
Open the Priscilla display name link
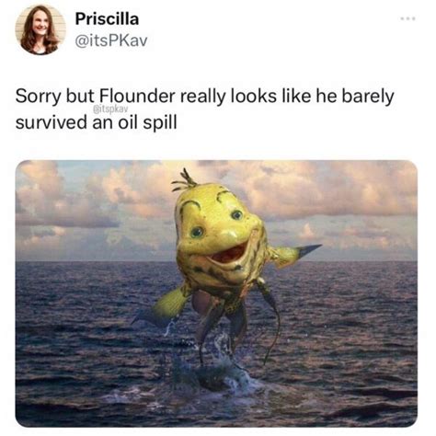(107, 18)
